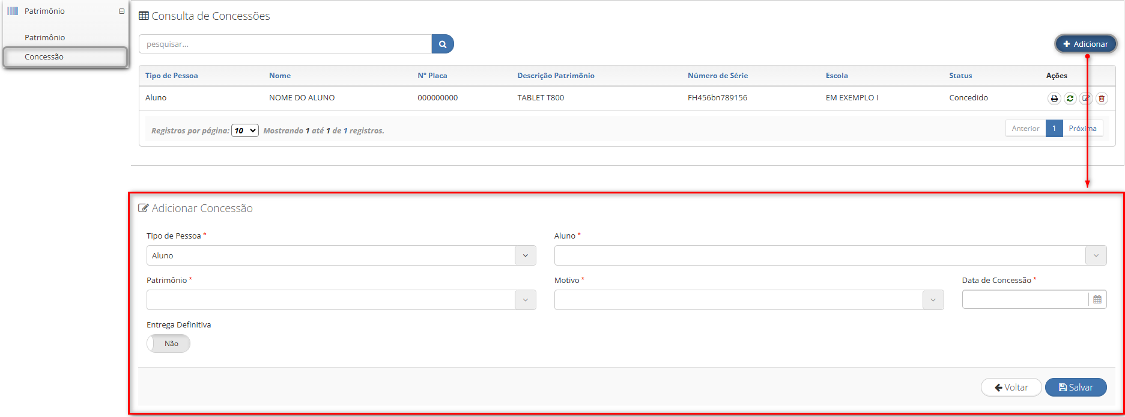The height and width of the screenshot is (417, 1125).
Task: Click serial number FH456bn789156
Action: [x=718, y=98]
